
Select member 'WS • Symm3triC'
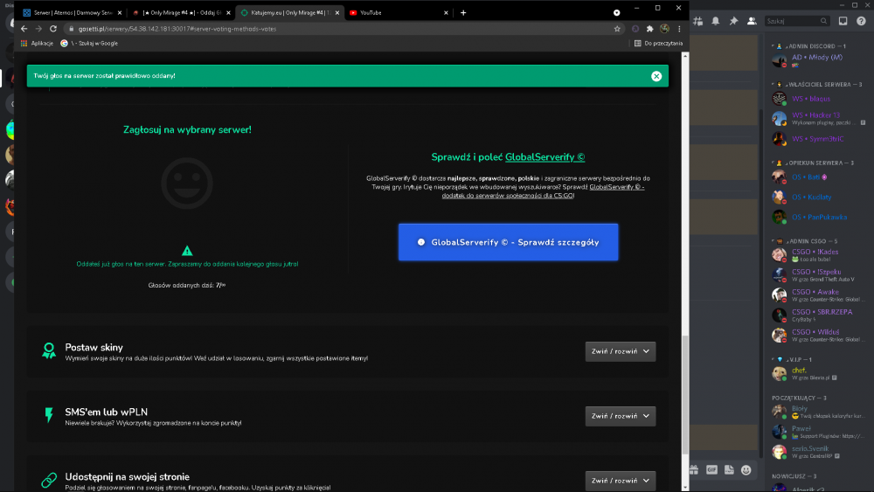point(818,139)
